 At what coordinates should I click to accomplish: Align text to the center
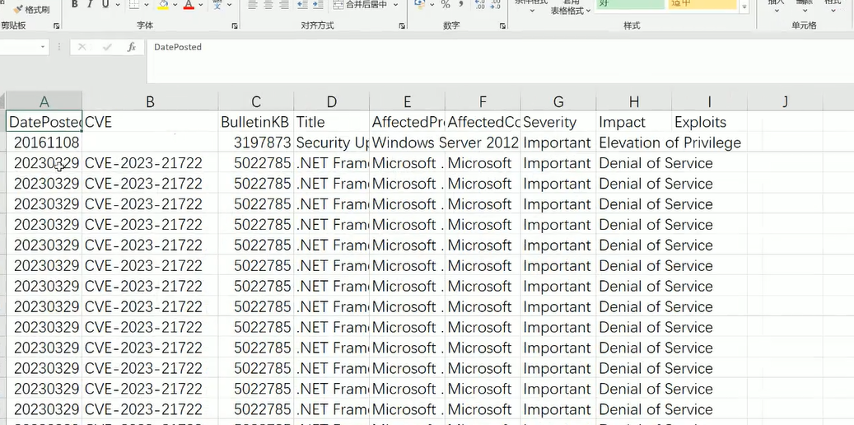pos(268,5)
